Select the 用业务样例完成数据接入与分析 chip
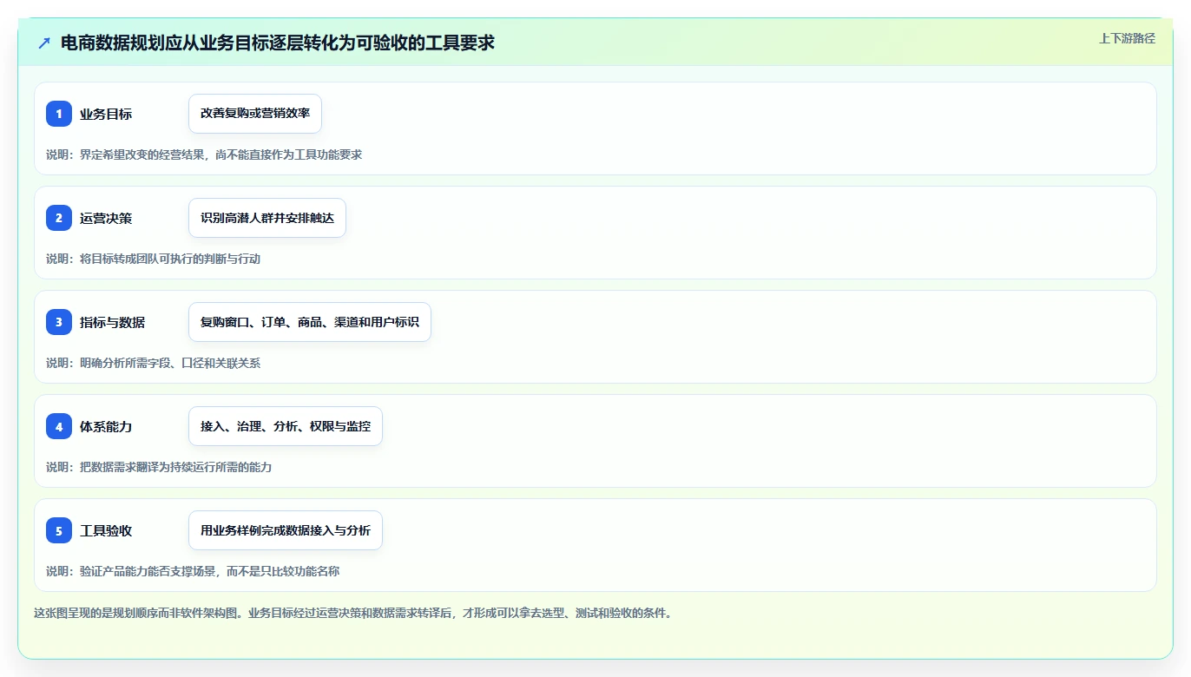The width and height of the screenshot is (1191, 677). coord(286,530)
